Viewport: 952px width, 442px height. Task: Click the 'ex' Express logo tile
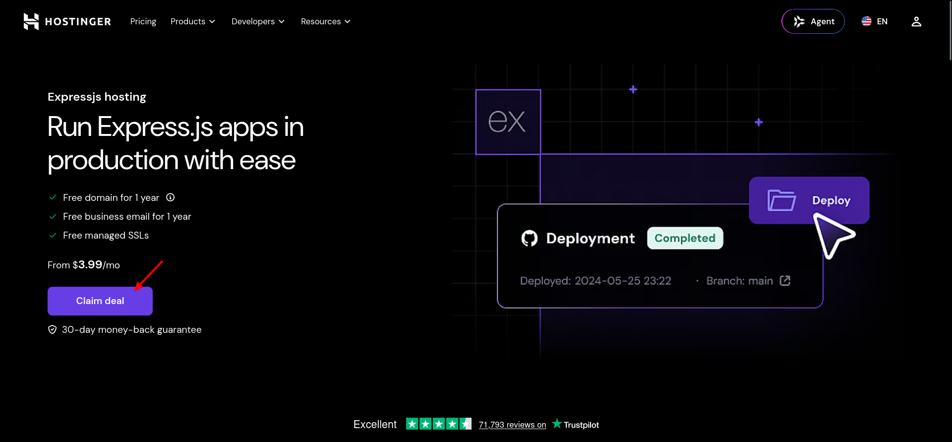point(508,122)
